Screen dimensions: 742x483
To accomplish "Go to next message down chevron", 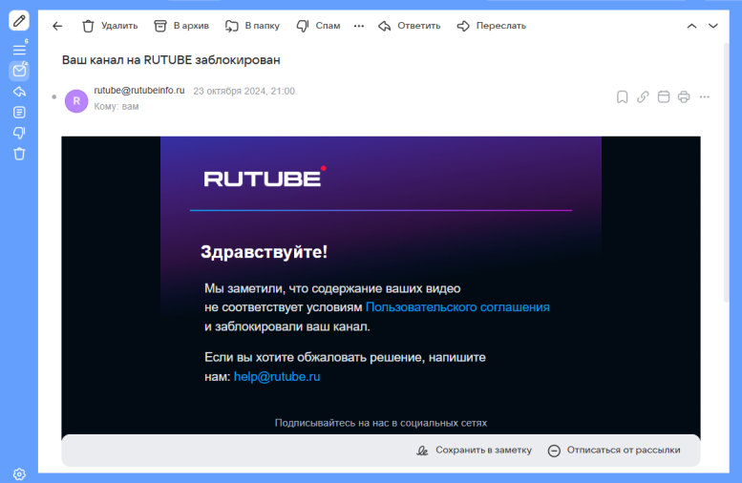I will [713, 26].
